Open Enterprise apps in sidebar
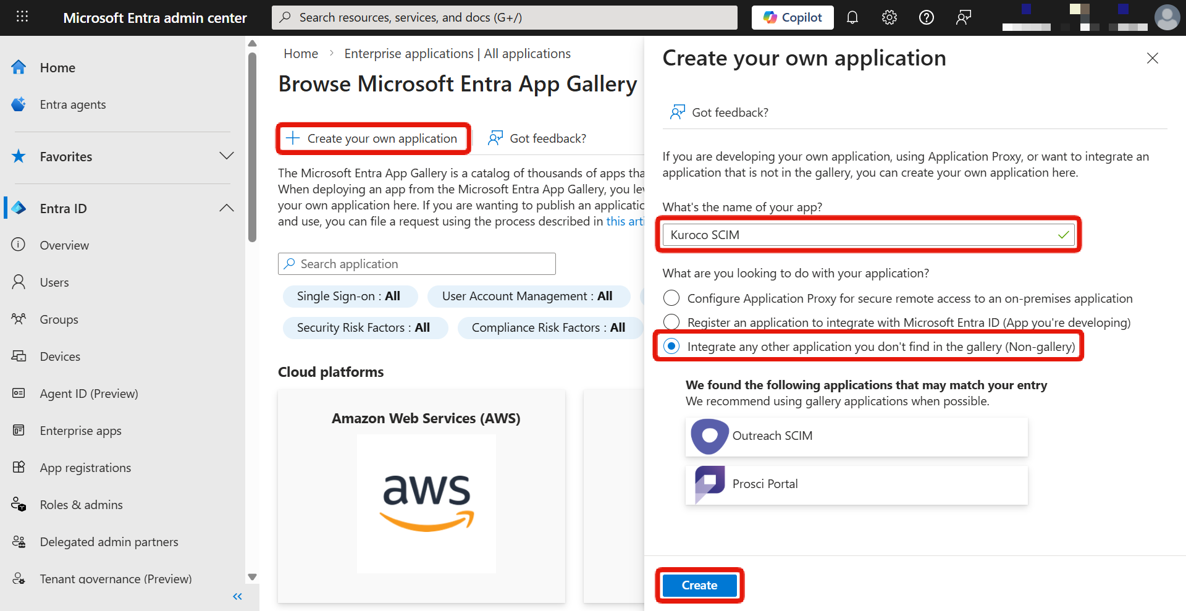This screenshot has width=1186, height=611. point(80,431)
